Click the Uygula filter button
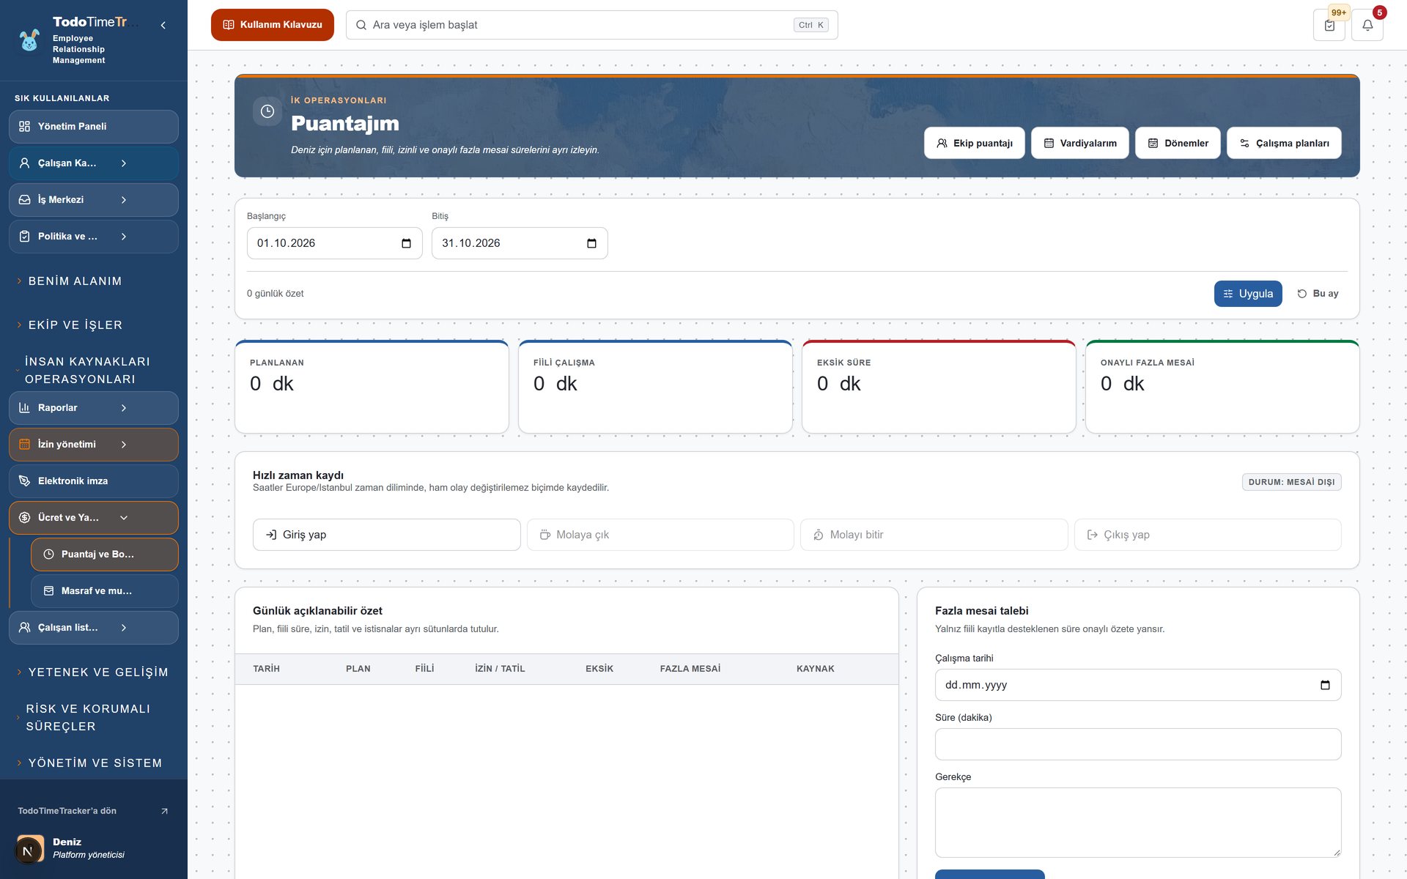 [1248, 294]
